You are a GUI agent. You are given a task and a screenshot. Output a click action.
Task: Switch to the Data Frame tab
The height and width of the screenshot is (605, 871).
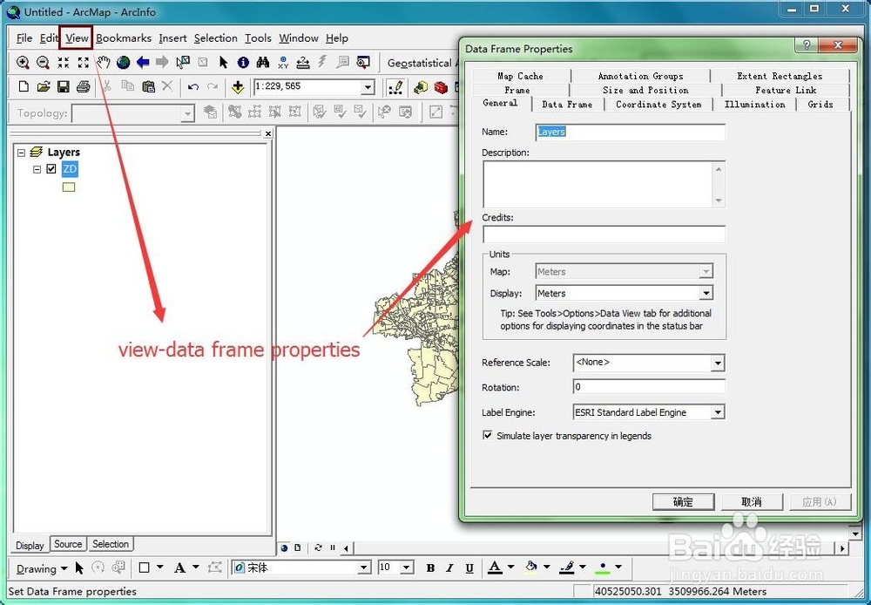click(567, 104)
